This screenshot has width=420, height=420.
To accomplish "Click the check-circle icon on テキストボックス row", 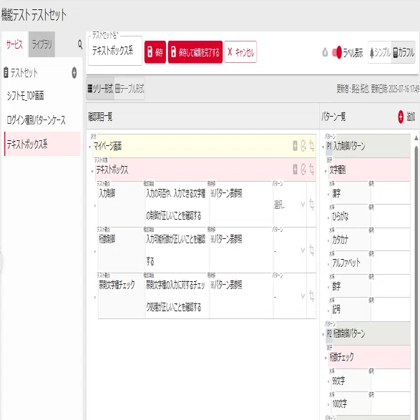I will [303, 170].
